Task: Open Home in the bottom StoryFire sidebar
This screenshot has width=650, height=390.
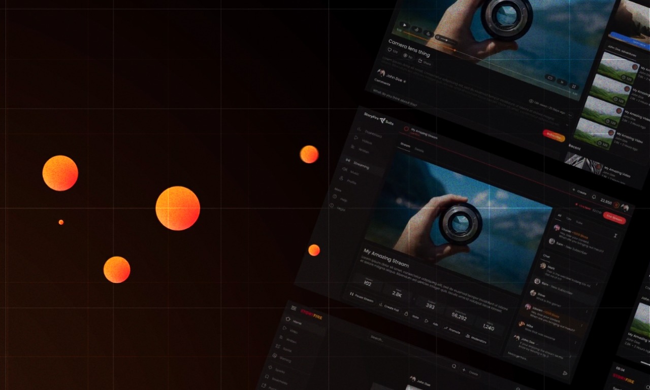Action: (x=294, y=321)
